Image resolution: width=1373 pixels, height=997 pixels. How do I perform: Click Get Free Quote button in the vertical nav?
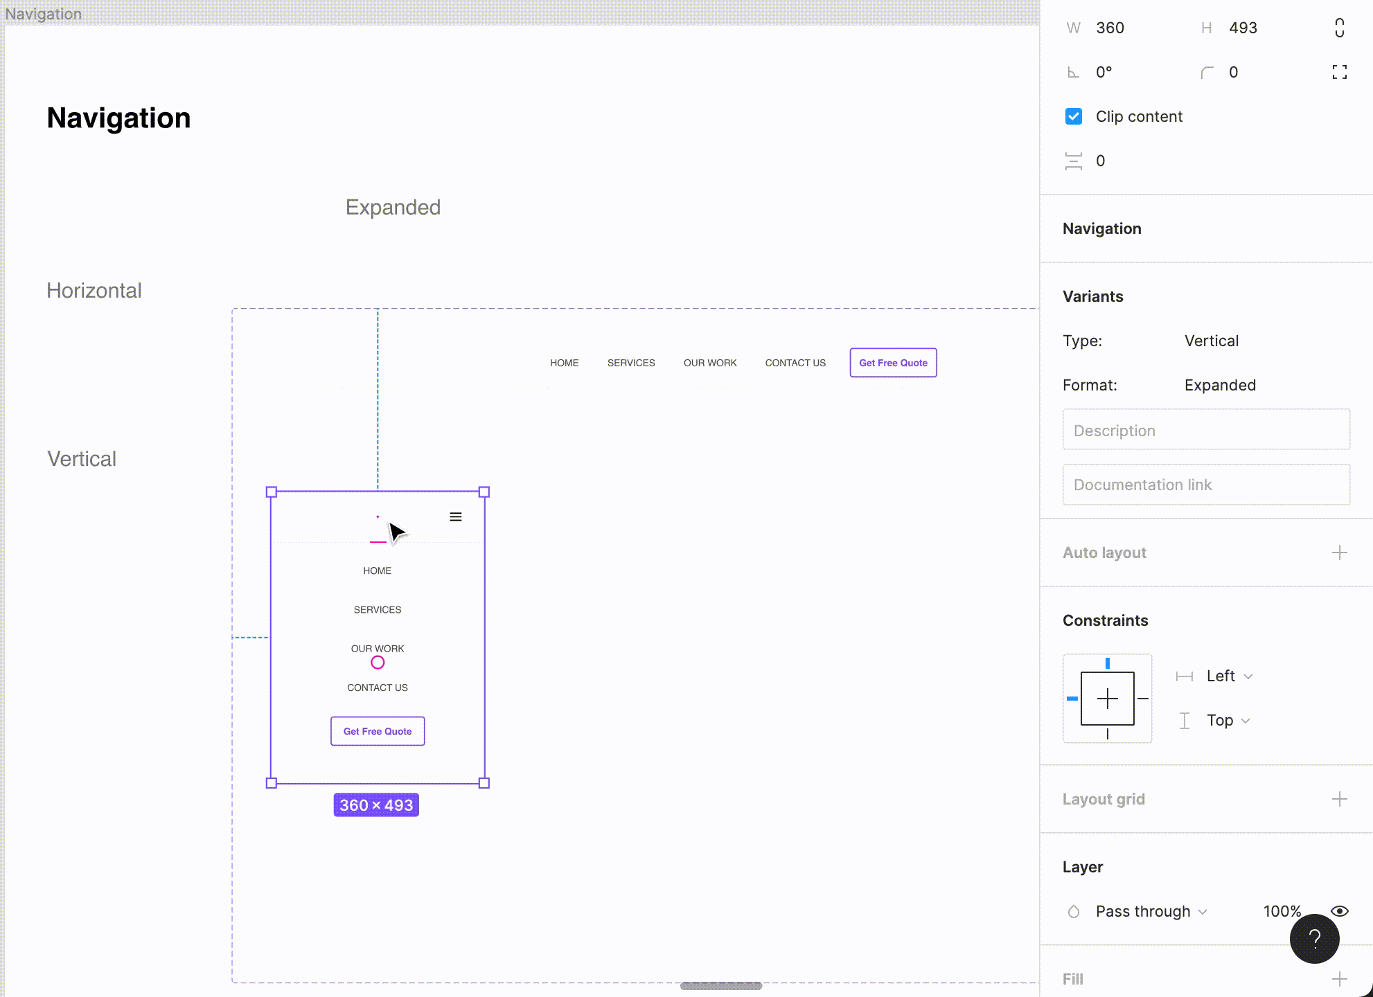pos(377,731)
